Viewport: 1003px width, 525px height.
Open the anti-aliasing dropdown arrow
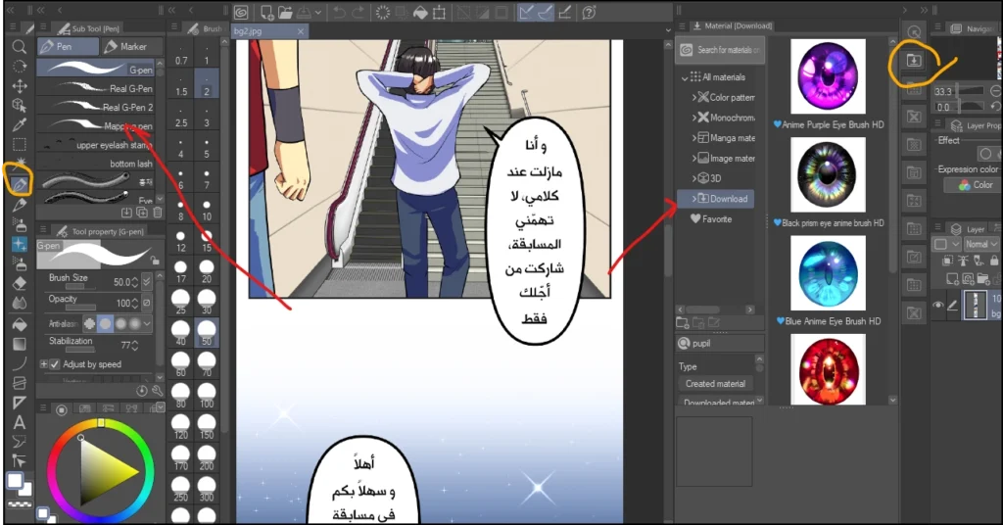coord(147,324)
